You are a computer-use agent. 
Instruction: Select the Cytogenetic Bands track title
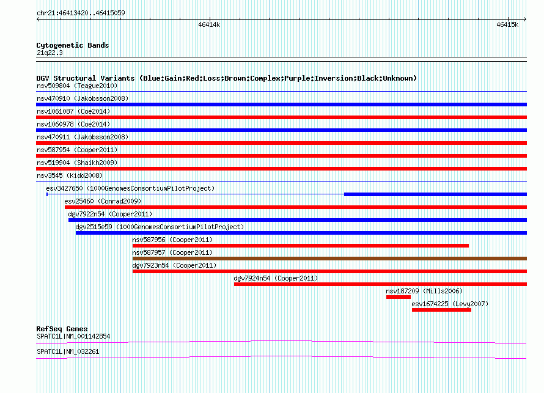73,45
